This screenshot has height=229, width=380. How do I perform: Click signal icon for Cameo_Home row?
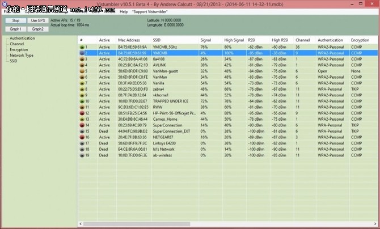(82, 119)
